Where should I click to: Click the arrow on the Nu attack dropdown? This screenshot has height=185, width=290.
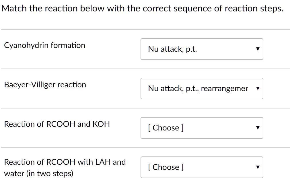pyautogui.click(x=258, y=49)
